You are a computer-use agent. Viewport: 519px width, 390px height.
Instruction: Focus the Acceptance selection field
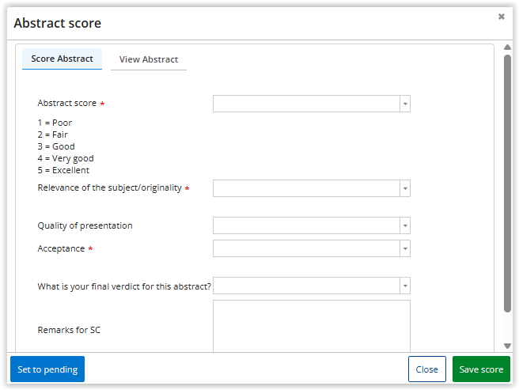pyautogui.click(x=305, y=248)
